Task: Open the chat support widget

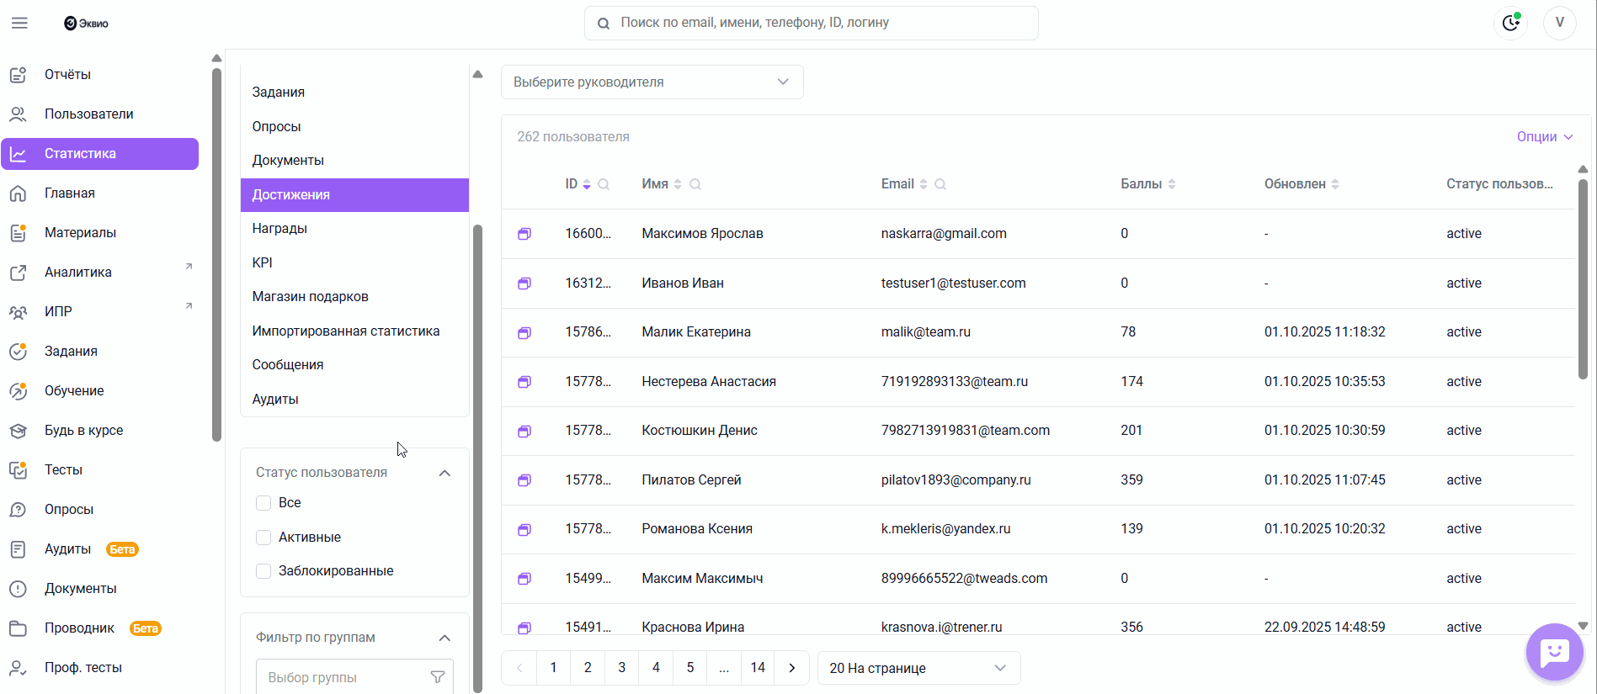Action: (1554, 652)
